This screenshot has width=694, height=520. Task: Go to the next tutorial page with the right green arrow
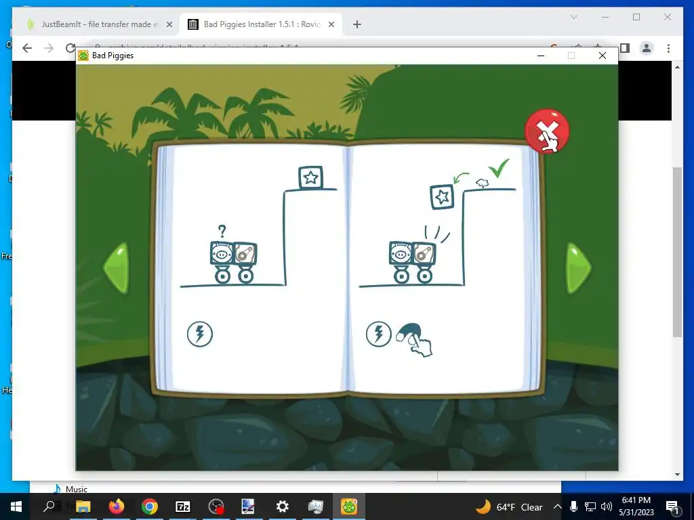pyautogui.click(x=578, y=267)
